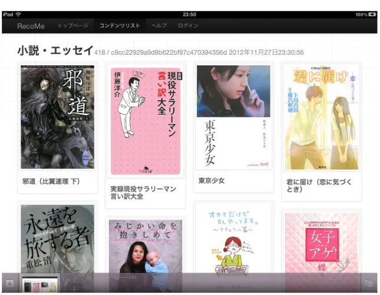Open the 邪道 book cover image
Image resolution: width=380 pixels, height=295 pixels.
57,117
